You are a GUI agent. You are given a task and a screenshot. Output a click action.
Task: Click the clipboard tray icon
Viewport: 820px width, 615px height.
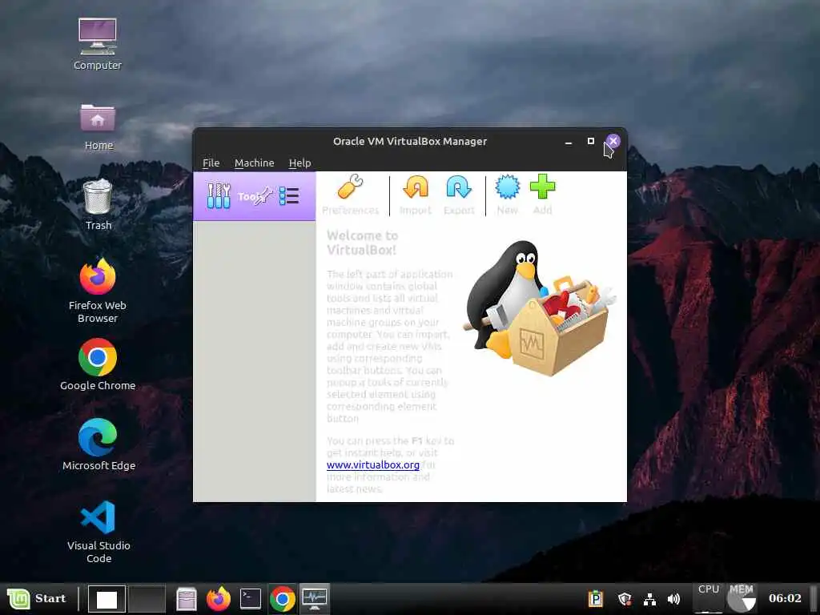pos(596,598)
